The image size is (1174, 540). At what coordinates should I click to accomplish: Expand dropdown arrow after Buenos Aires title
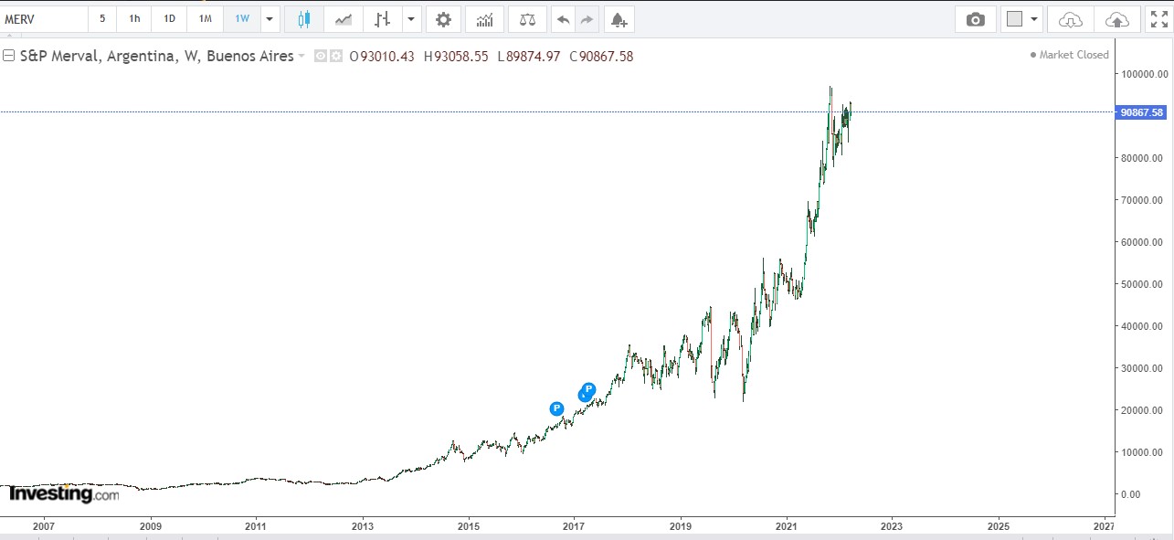(301, 57)
